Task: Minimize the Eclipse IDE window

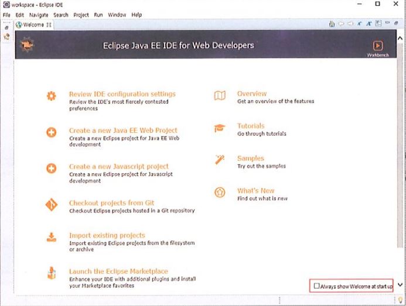Action: point(359,4)
